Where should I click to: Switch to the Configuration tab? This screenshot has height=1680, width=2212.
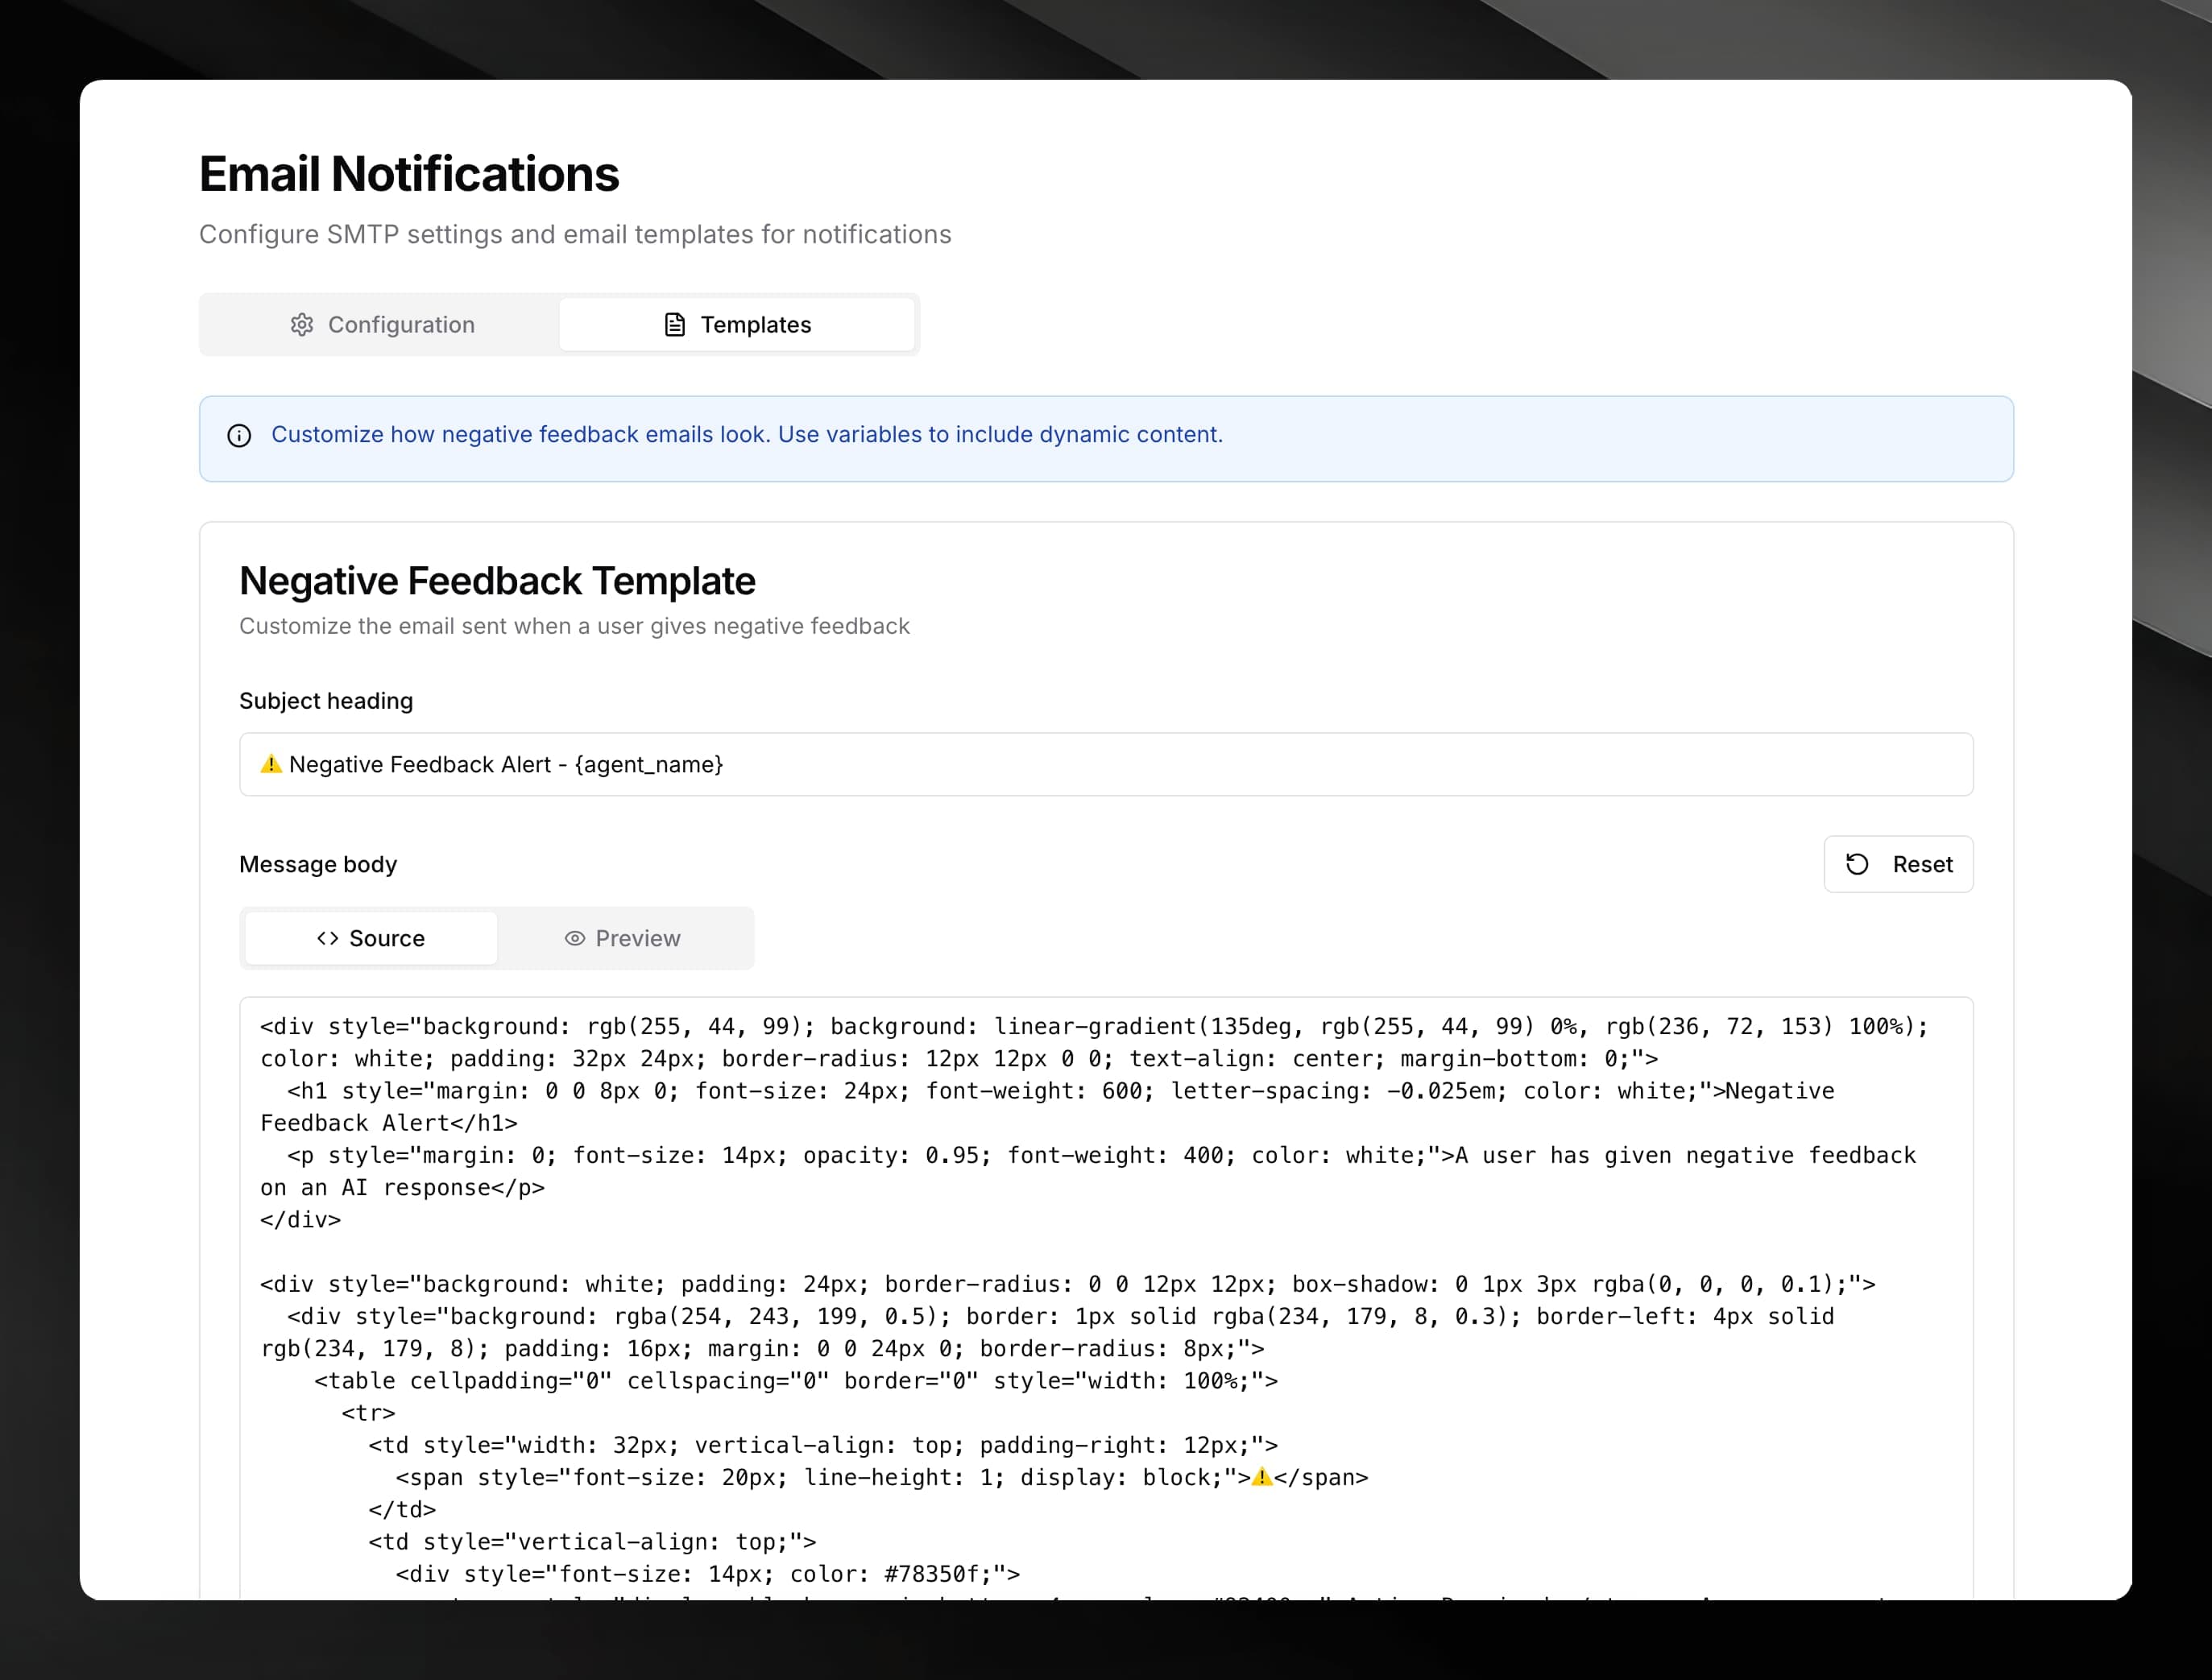(x=381, y=325)
